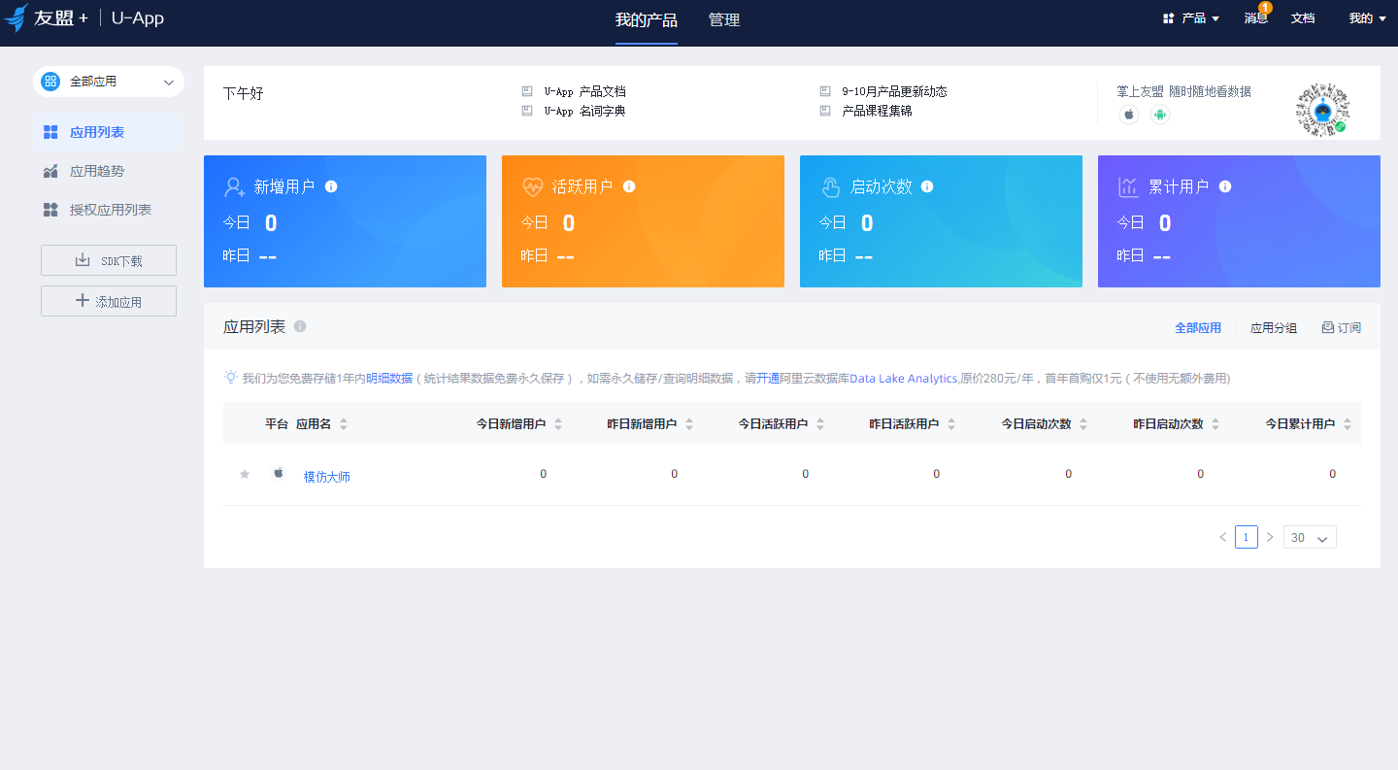The image size is (1398, 770).
Task: Open the 产品 dropdown menu
Action: (x=1191, y=18)
